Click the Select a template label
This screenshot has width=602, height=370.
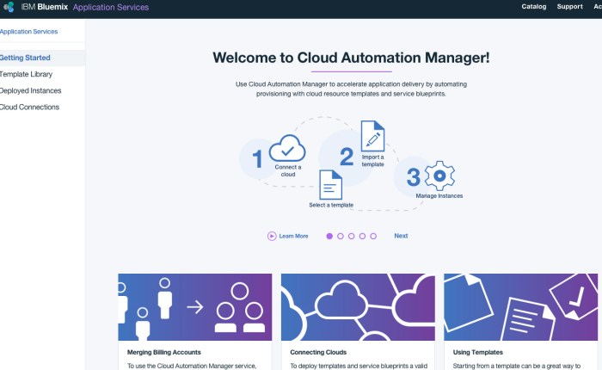[x=331, y=205]
